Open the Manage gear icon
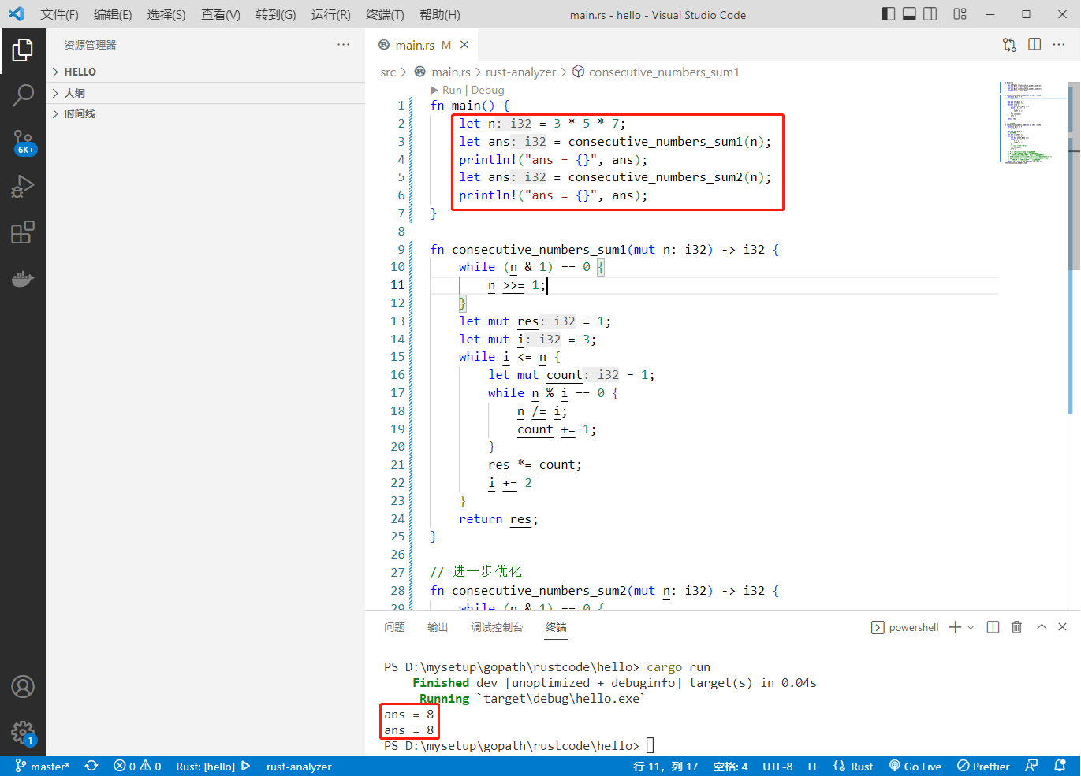The width and height of the screenshot is (1081, 776). pyautogui.click(x=23, y=733)
